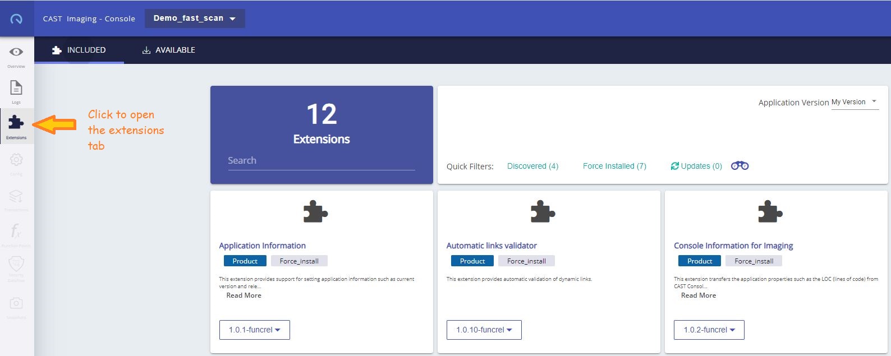Expand the 1.0.1-funcrel version dropdown

tap(255, 330)
